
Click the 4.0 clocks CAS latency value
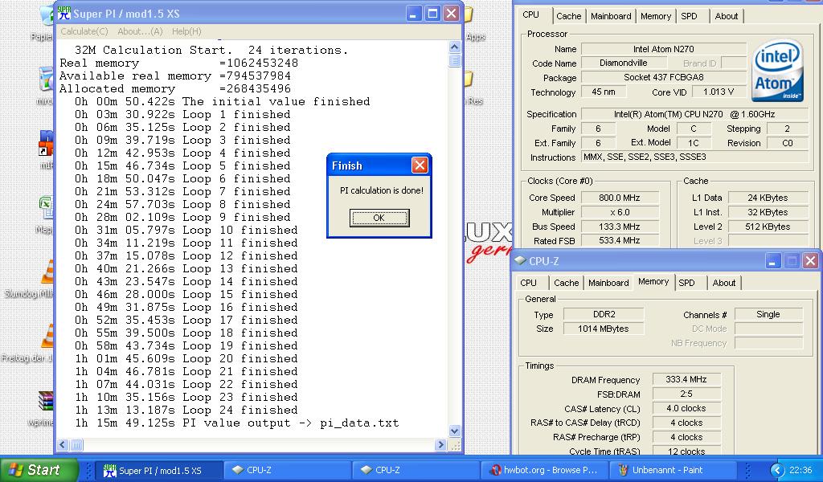pos(686,408)
